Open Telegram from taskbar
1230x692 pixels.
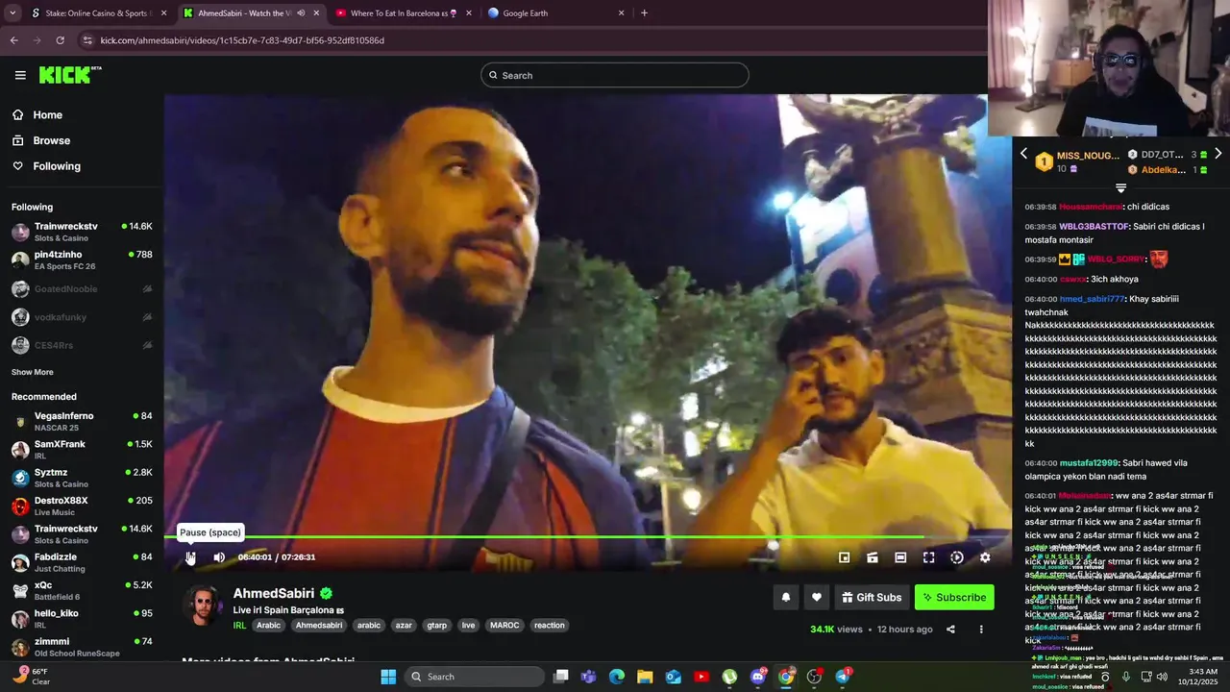tap(843, 677)
